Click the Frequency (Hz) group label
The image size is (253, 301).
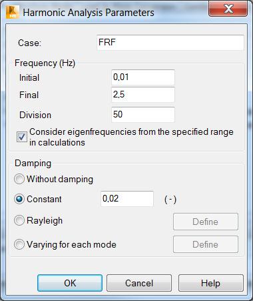(45, 63)
